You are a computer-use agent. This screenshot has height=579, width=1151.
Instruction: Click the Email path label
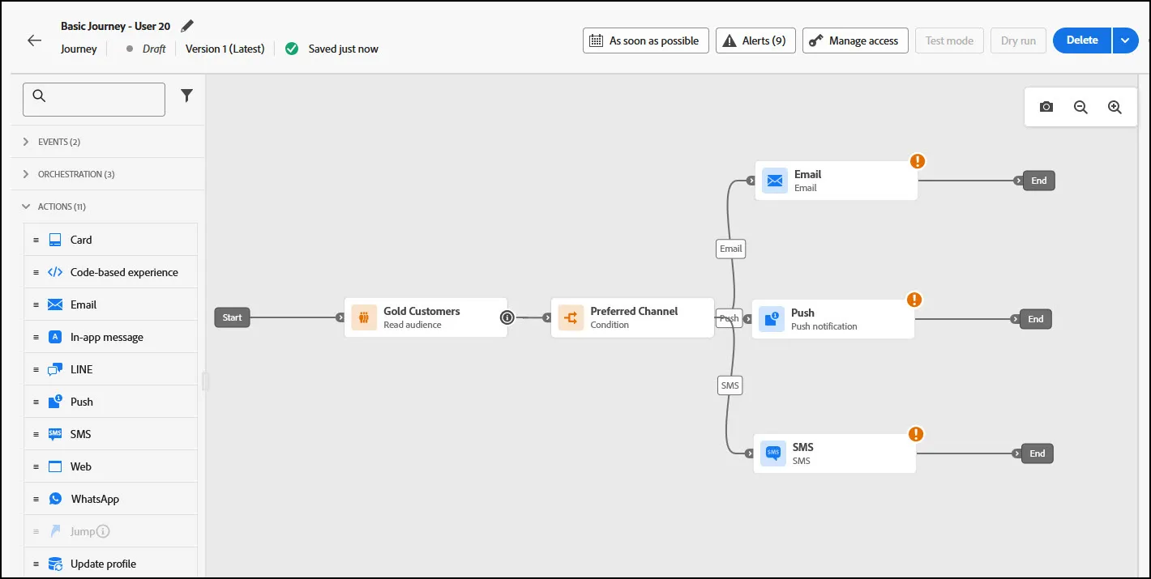[731, 249]
